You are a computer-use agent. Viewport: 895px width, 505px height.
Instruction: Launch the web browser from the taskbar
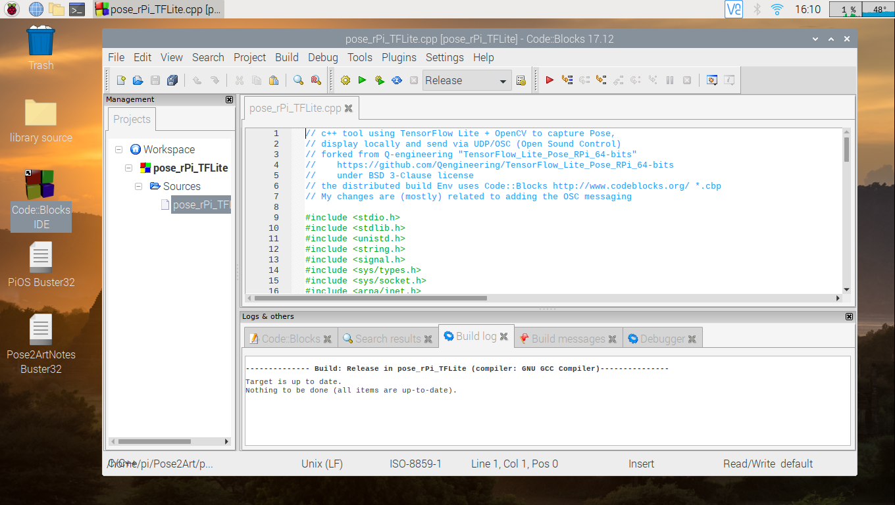coord(36,9)
